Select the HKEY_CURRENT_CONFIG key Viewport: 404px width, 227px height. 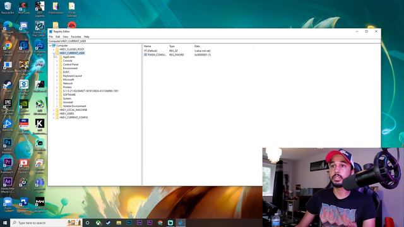point(74,117)
